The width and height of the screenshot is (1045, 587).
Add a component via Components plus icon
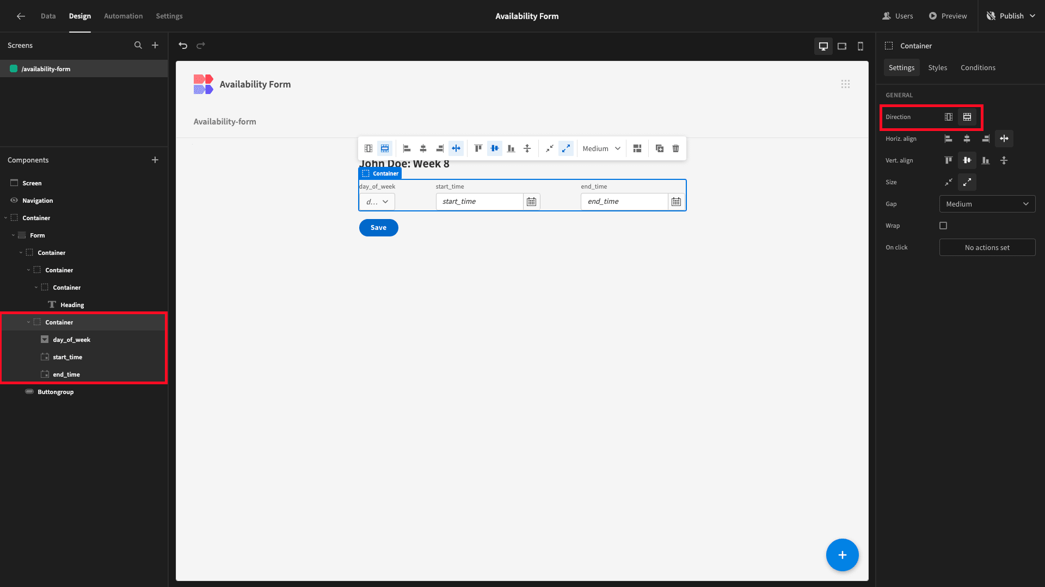pyautogui.click(x=155, y=160)
